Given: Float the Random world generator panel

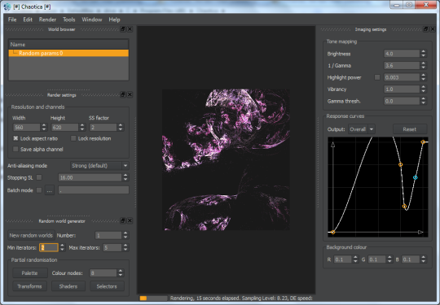Looking at the screenshot, I should click(123, 220).
